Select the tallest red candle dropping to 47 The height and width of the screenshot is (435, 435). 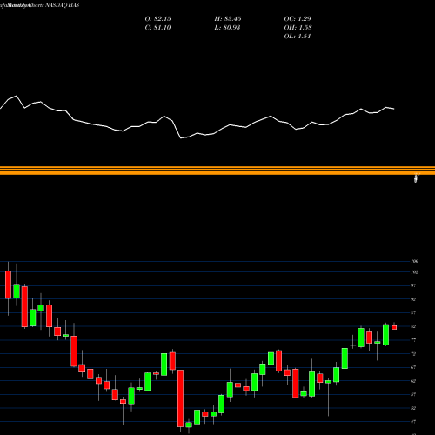pos(180,398)
